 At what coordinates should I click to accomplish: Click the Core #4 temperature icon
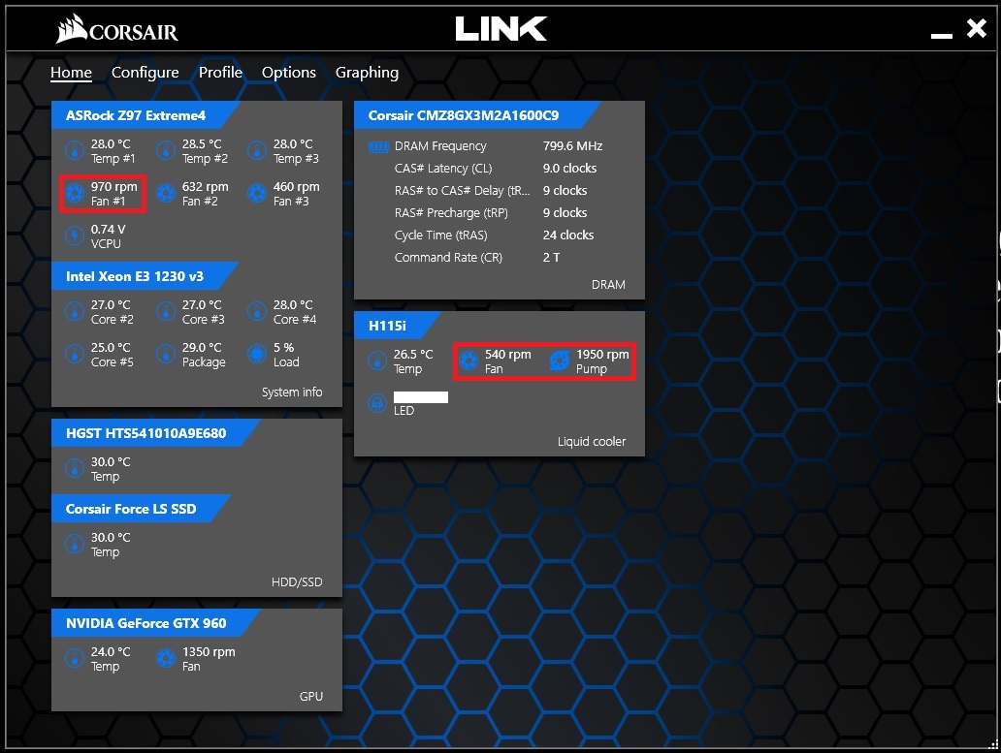[257, 311]
